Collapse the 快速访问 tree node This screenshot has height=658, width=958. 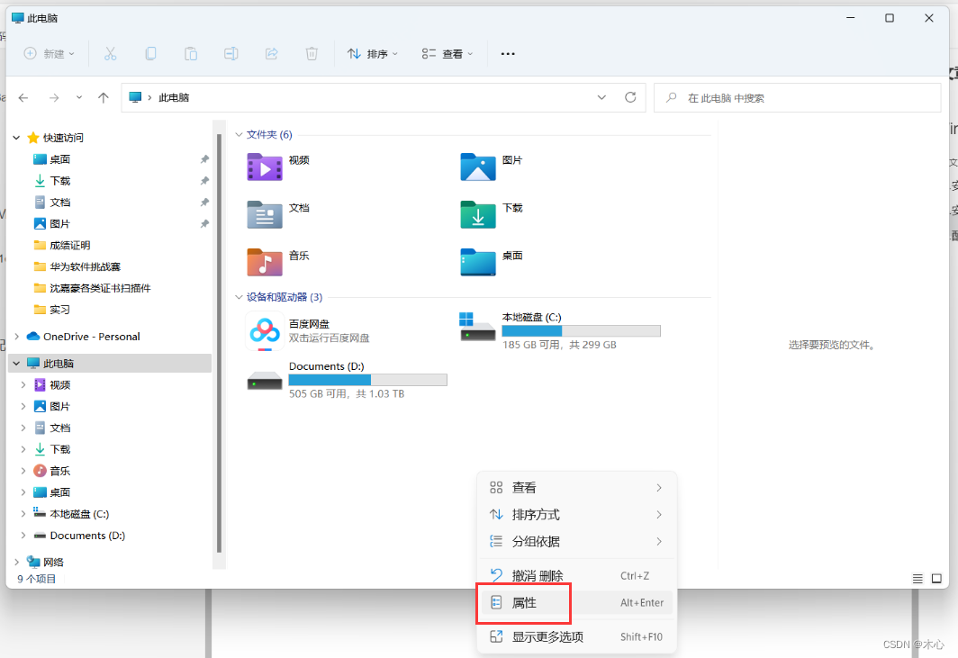pyautogui.click(x=16, y=138)
